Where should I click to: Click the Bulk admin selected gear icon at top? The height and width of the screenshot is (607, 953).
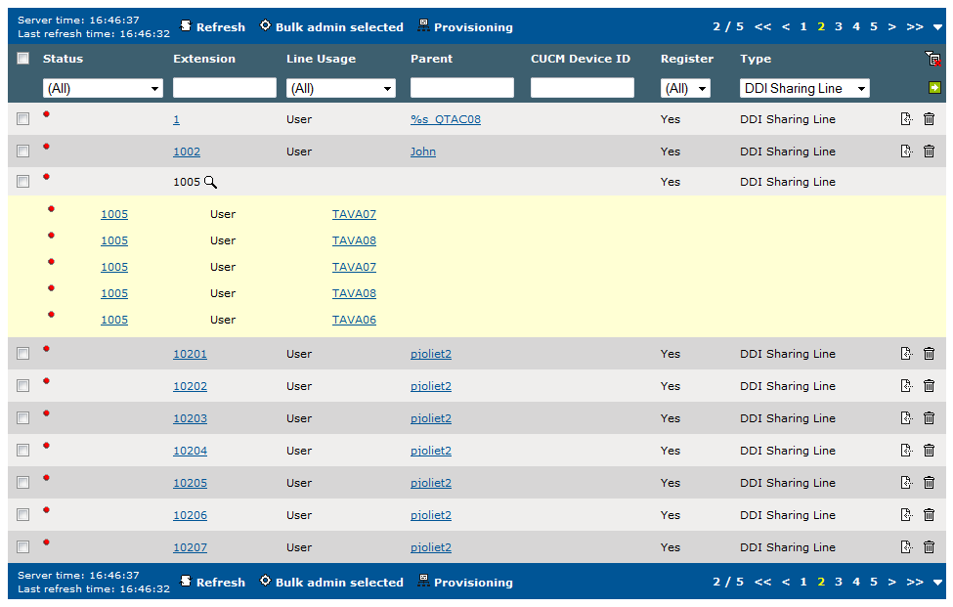pyautogui.click(x=265, y=25)
